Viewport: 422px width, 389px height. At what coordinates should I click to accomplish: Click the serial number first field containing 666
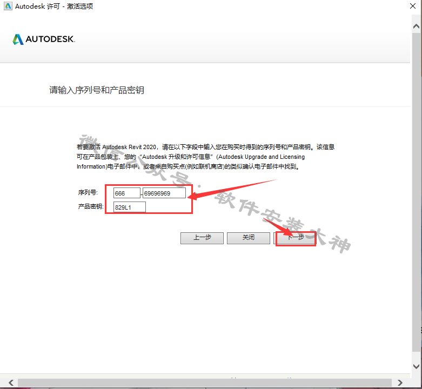127,193
